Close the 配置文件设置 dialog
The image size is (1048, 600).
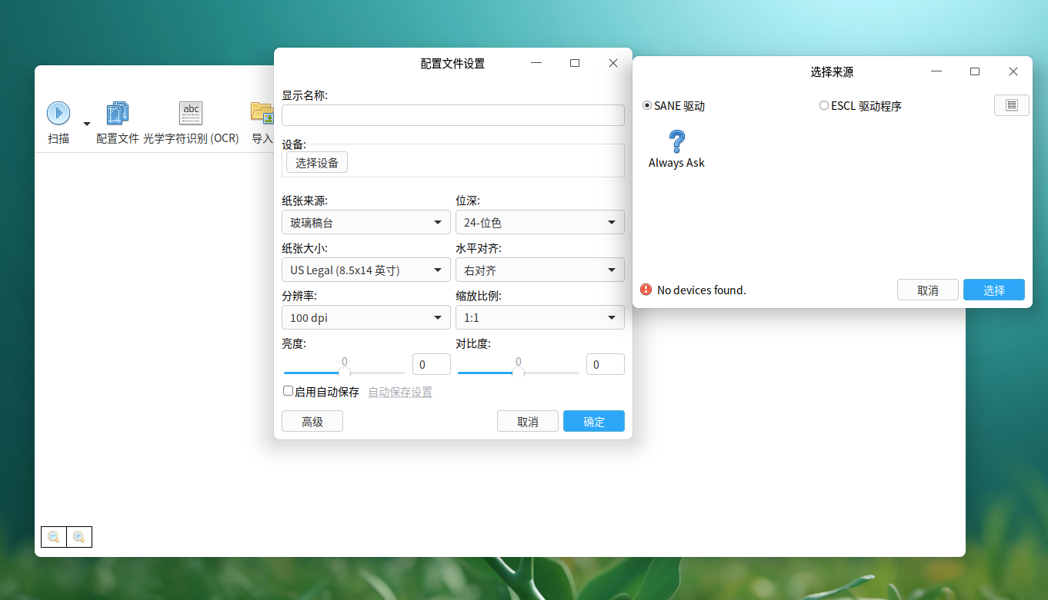(x=613, y=63)
